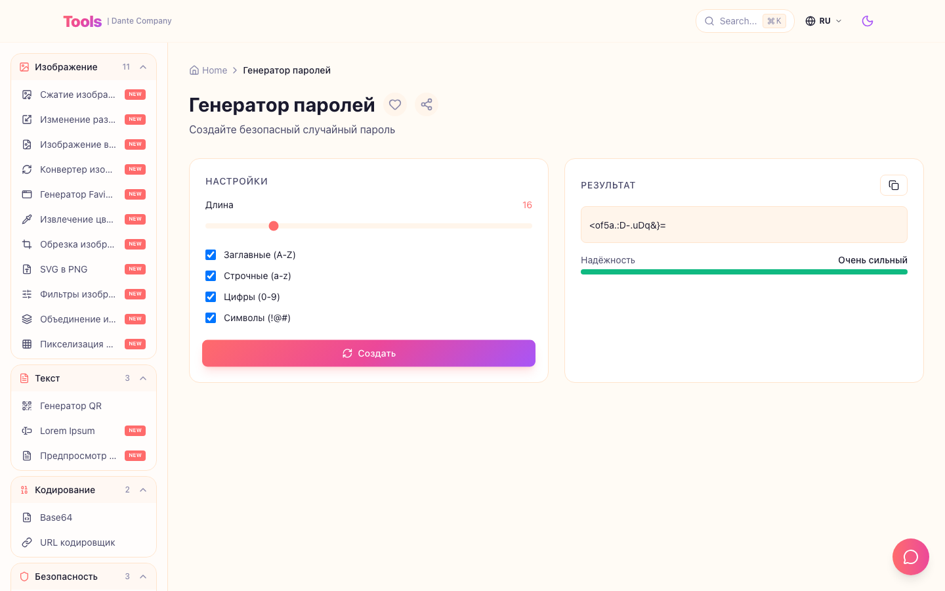The width and height of the screenshot is (945, 591).
Task: Copy the generated password
Action: click(894, 185)
